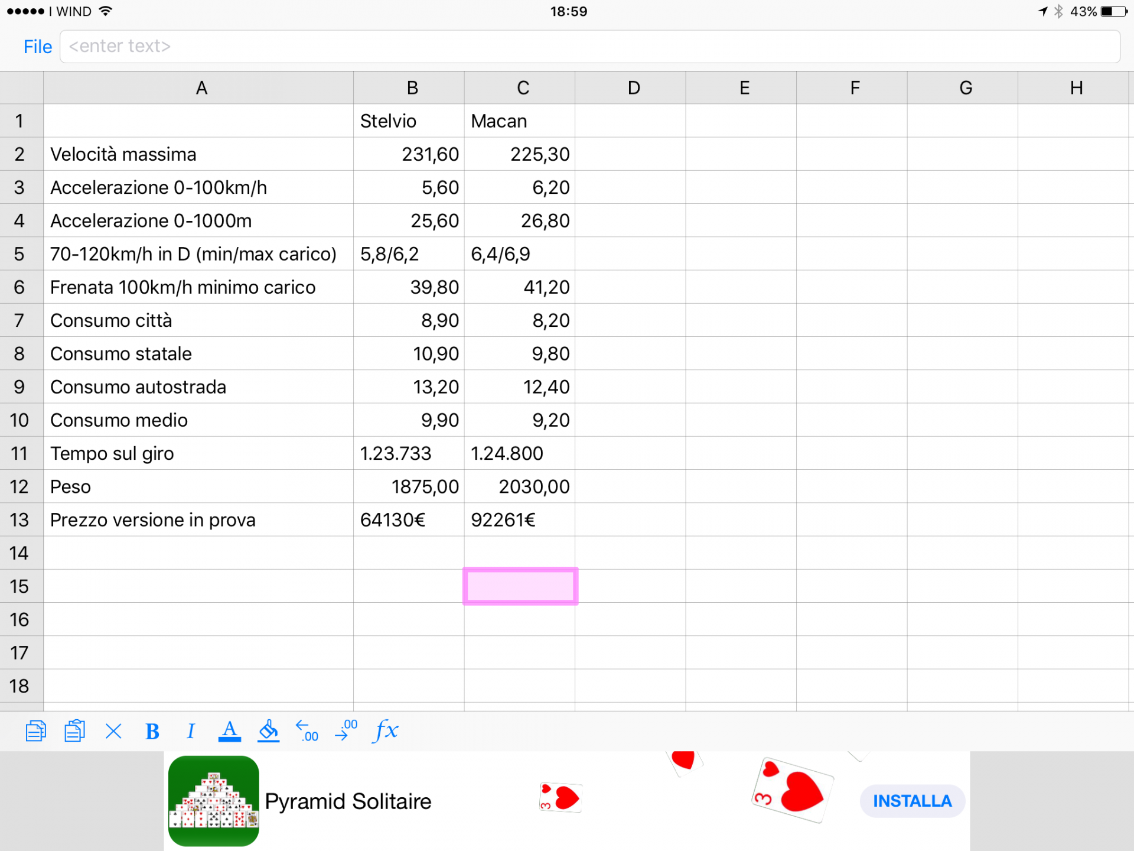The height and width of the screenshot is (851, 1134).
Task: Increase decimal places
Action: point(347,731)
